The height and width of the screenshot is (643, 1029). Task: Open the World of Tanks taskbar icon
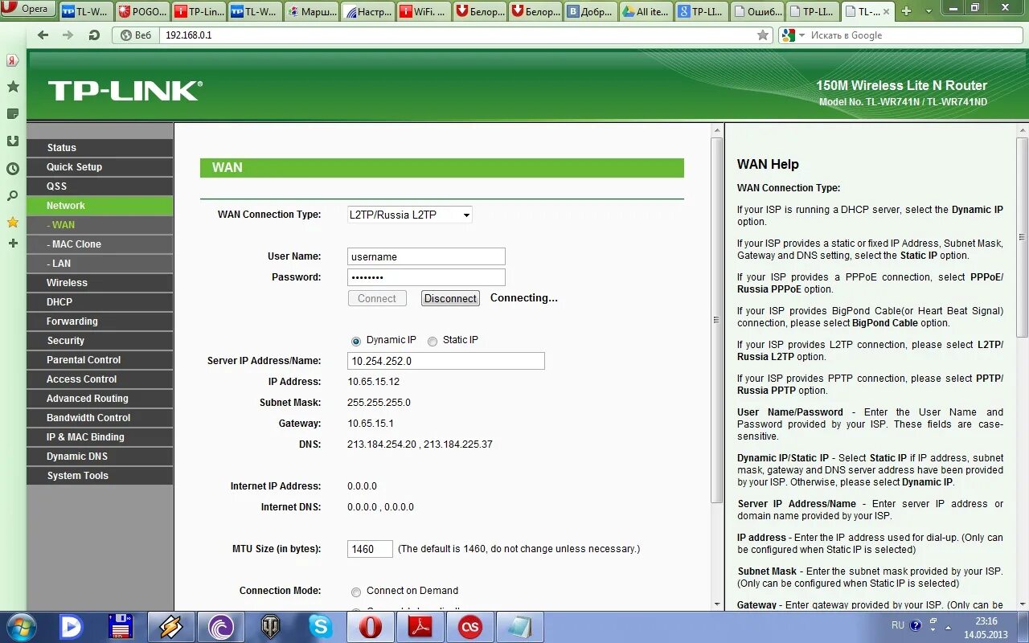[x=271, y=627]
